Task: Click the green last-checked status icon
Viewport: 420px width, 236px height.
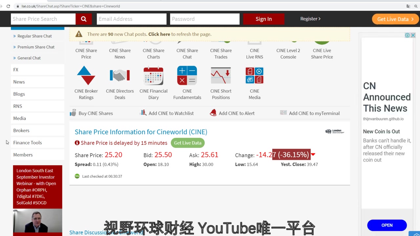Action: click(x=77, y=176)
